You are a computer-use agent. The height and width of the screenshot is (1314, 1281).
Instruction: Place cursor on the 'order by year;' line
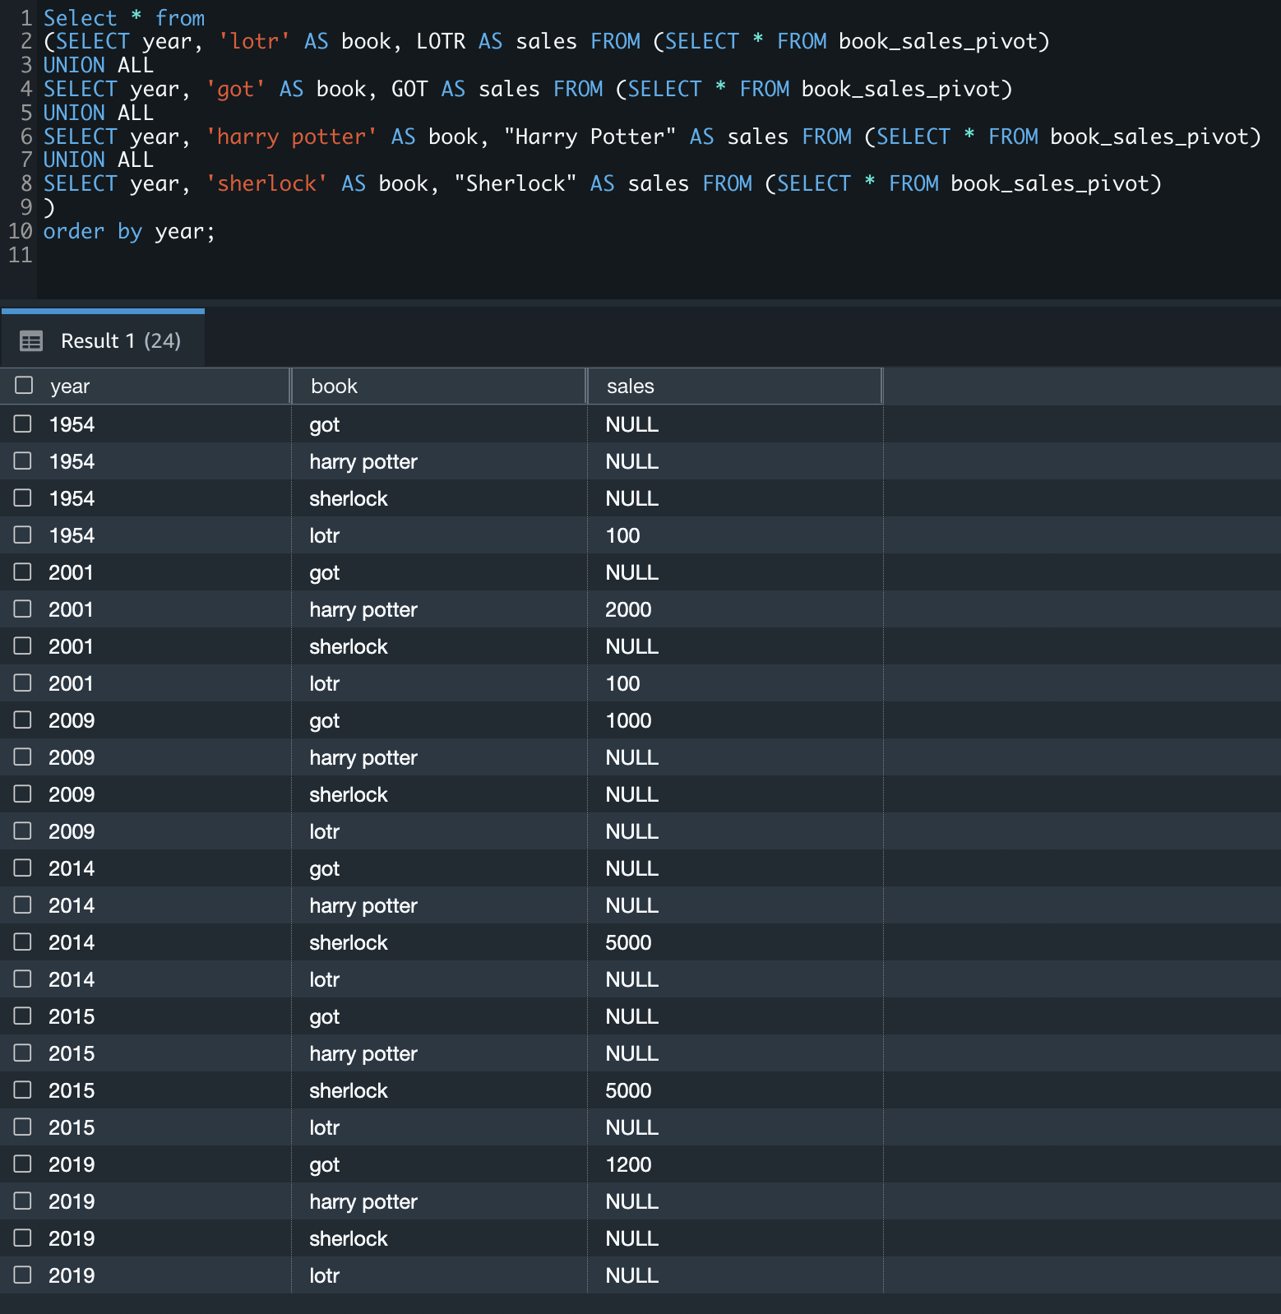[x=129, y=232]
